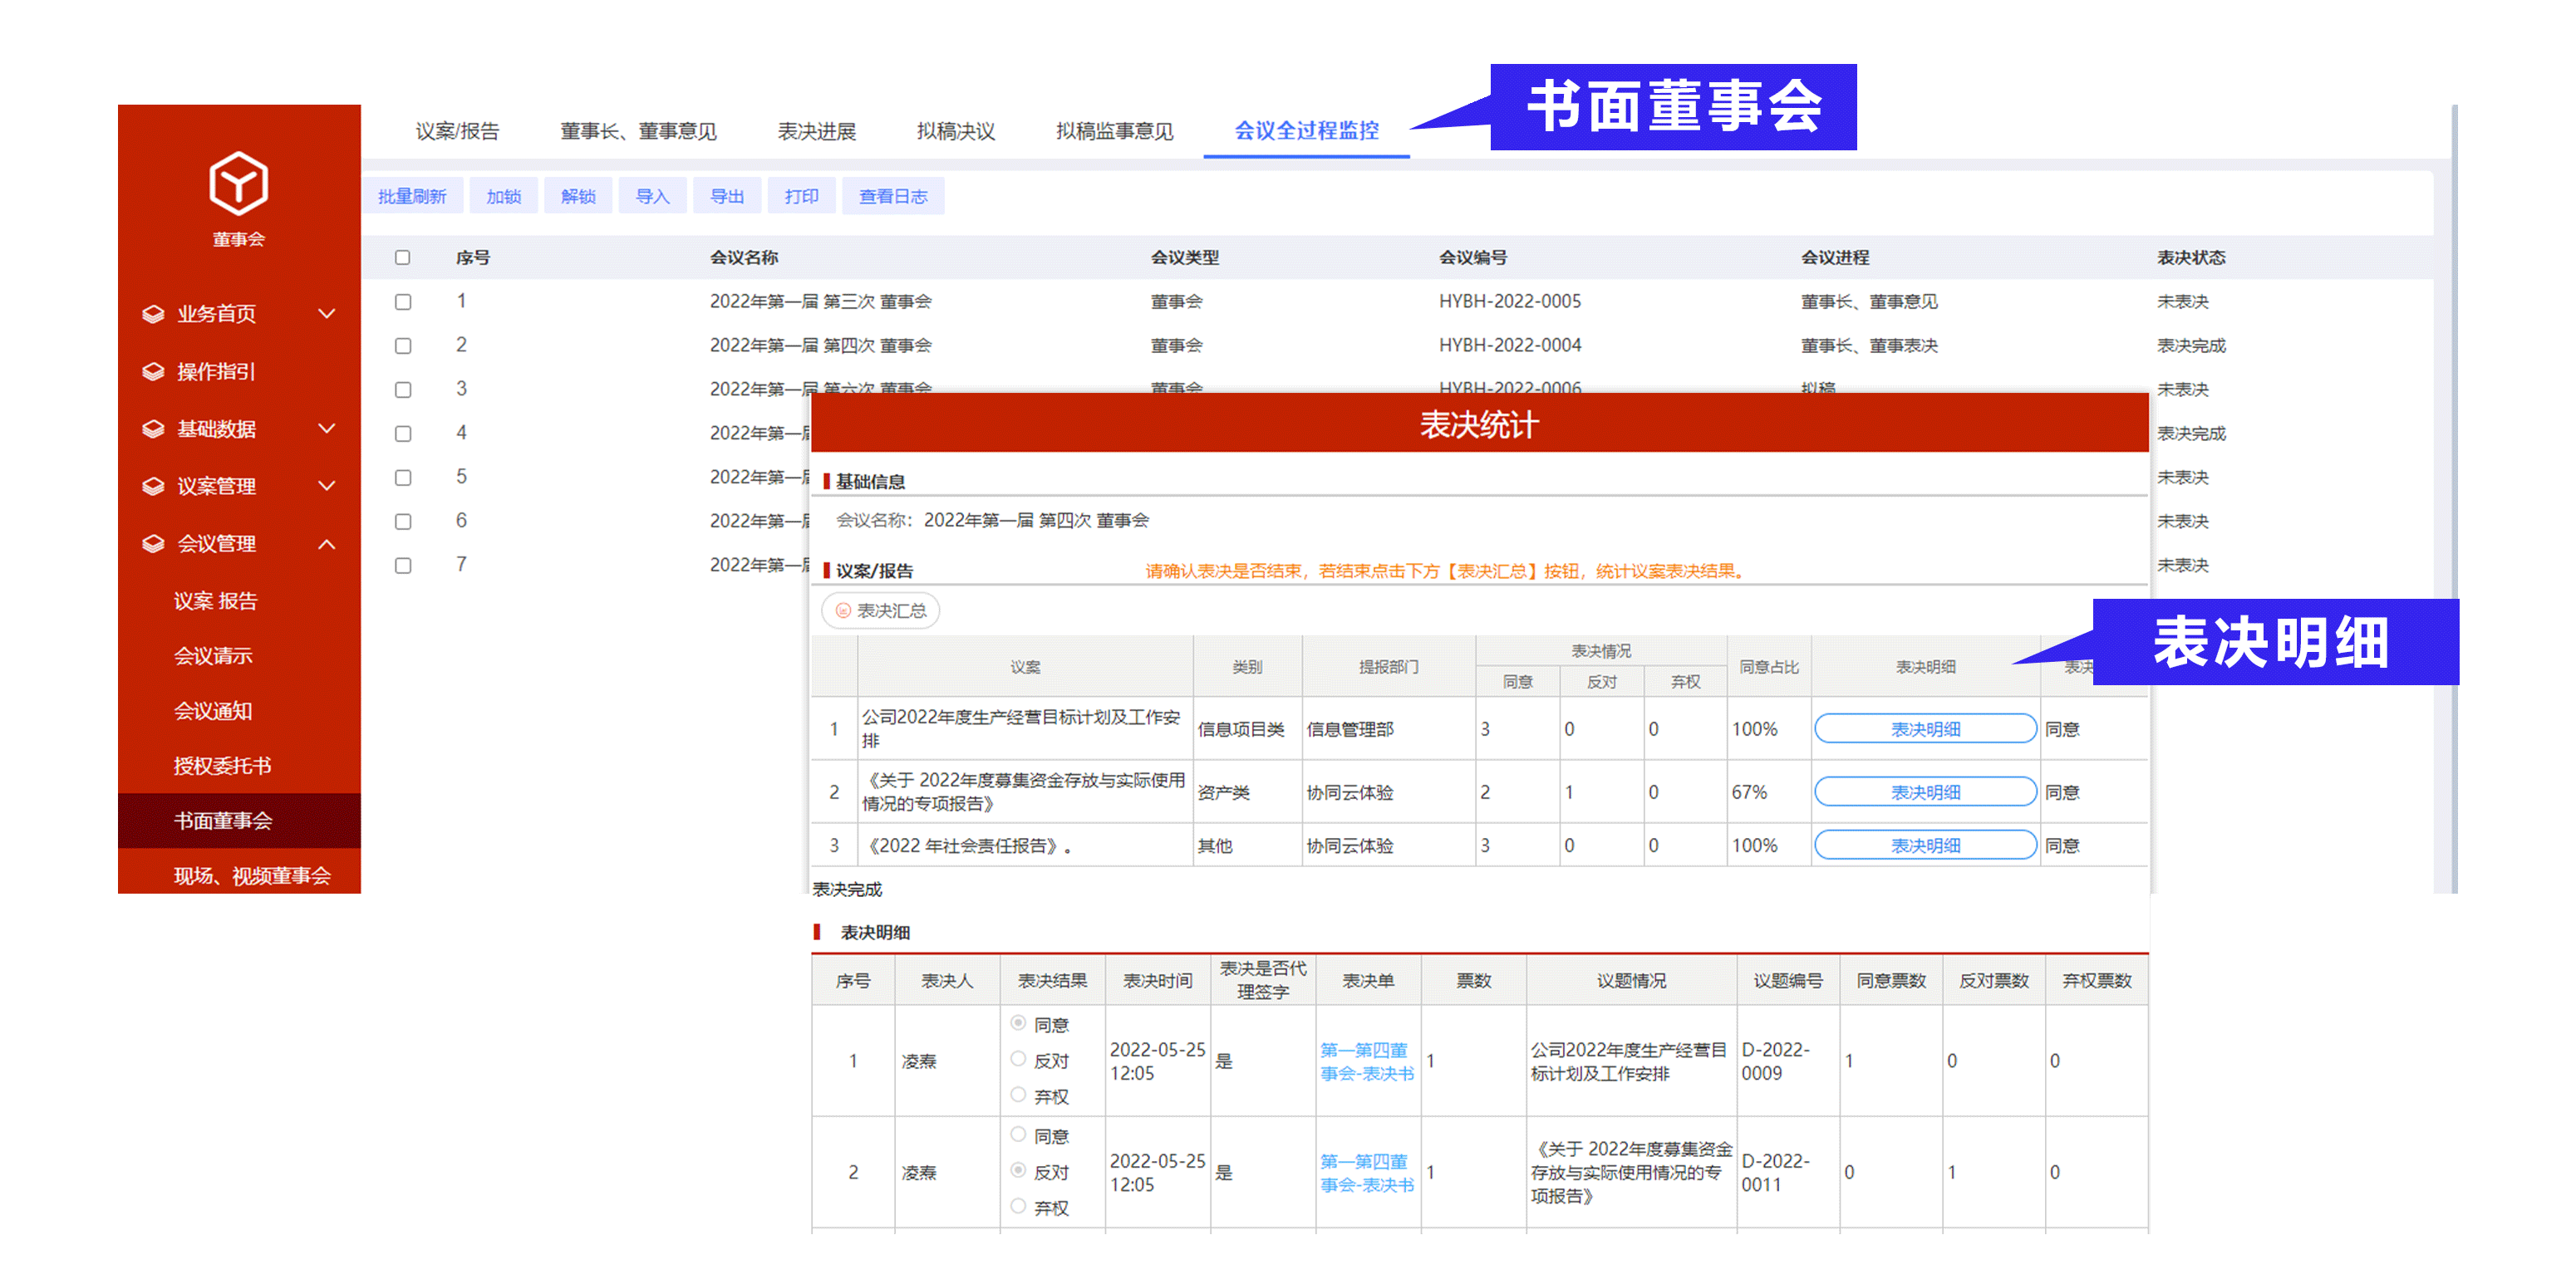
Task: Expand the 议案管理 submenu arrow
Action: pos(326,487)
